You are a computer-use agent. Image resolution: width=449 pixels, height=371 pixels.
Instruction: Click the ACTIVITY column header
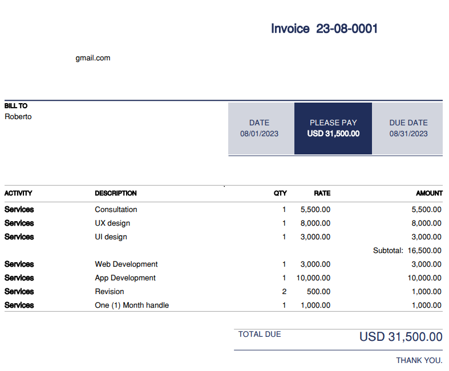(x=18, y=193)
